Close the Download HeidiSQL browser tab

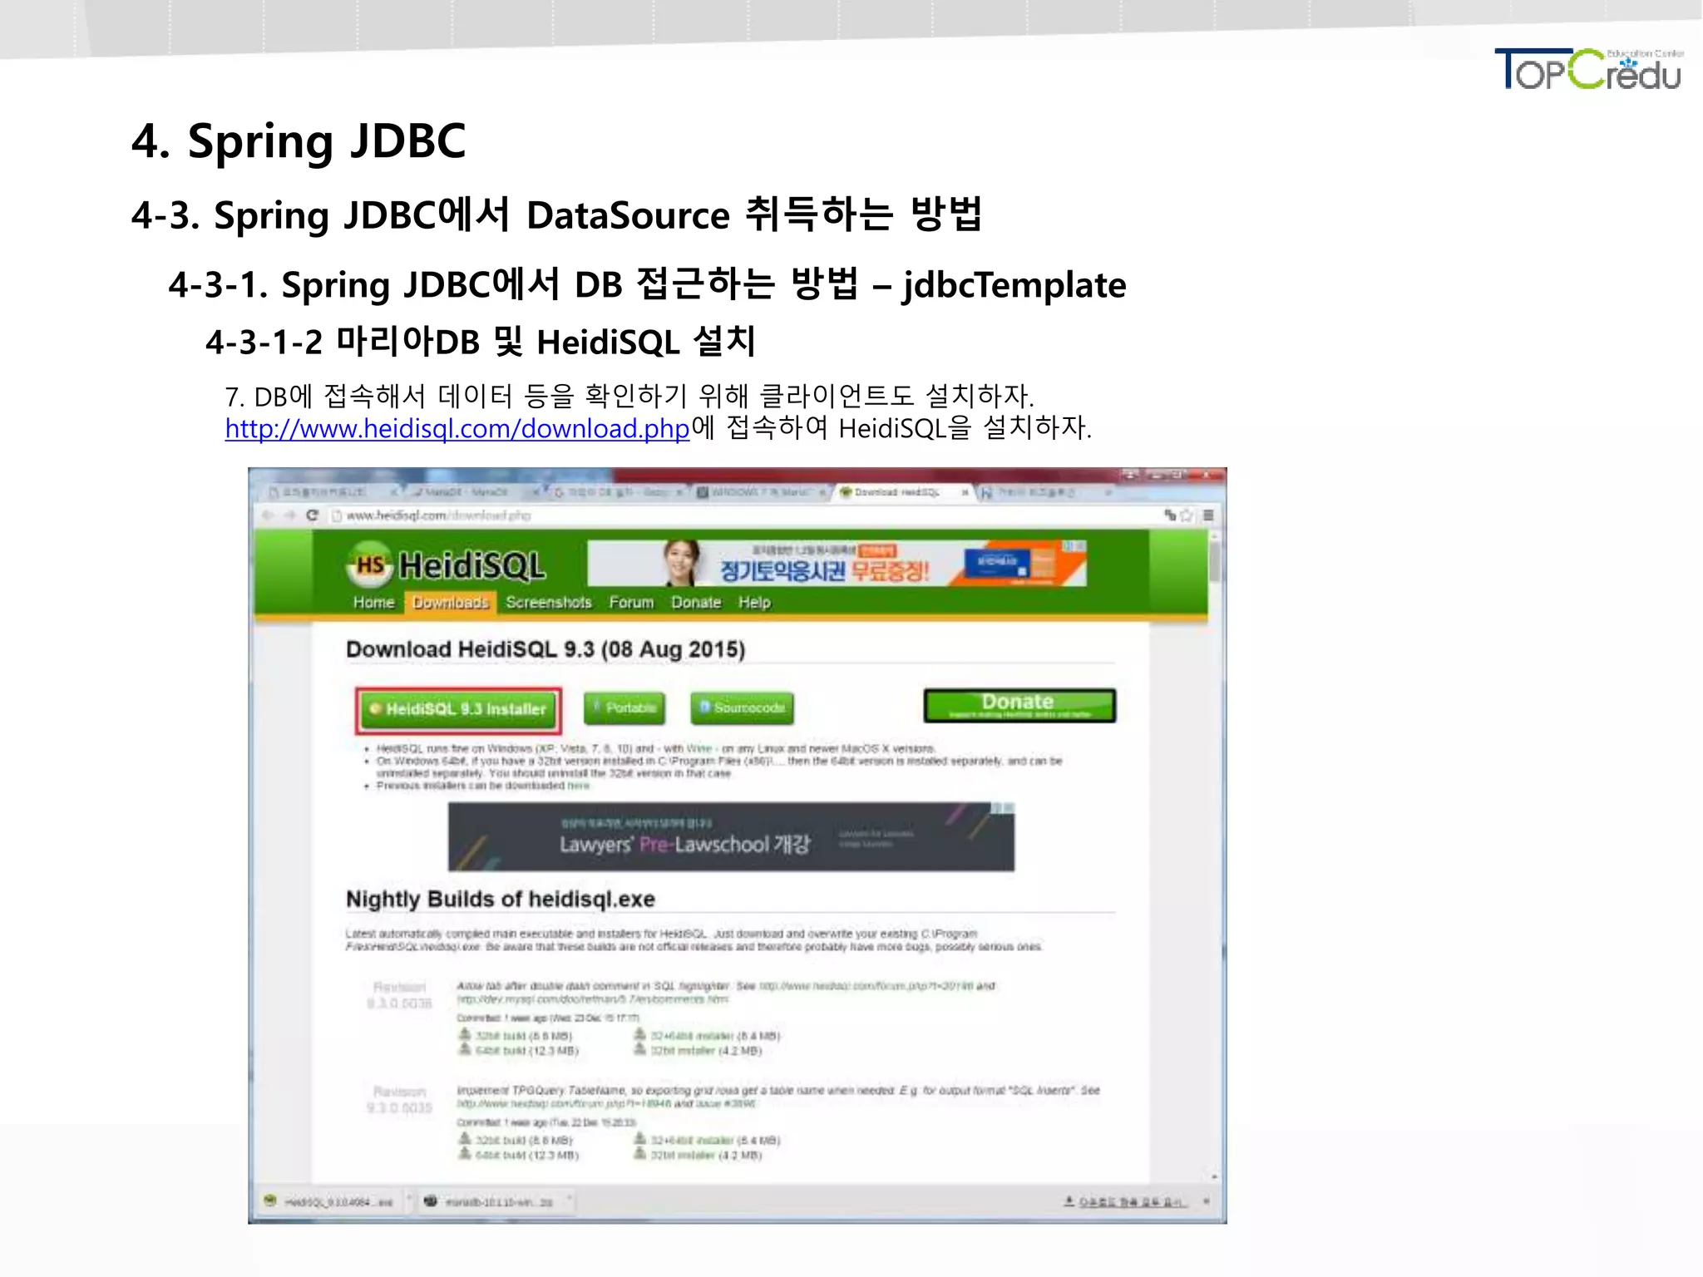pos(965,492)
